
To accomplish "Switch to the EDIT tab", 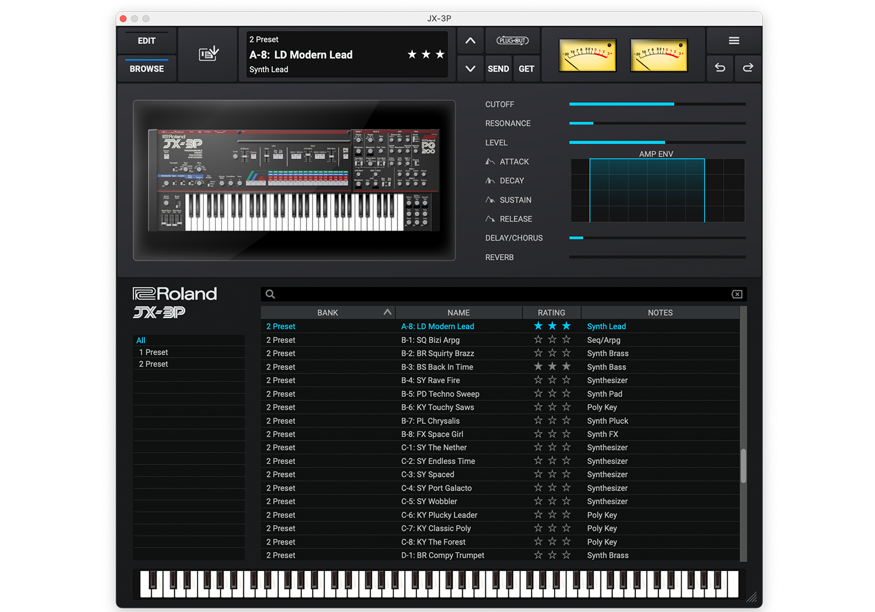I will (x=147, y=41).
